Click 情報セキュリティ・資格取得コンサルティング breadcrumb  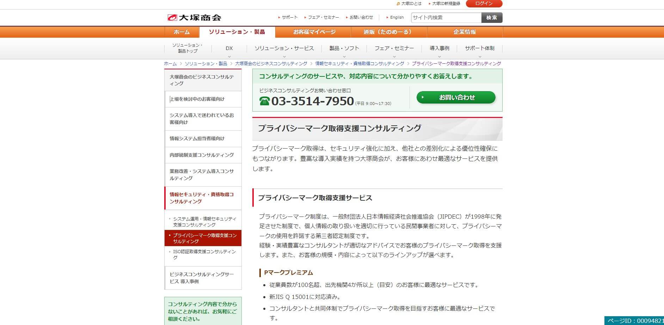tap(359, 64)
